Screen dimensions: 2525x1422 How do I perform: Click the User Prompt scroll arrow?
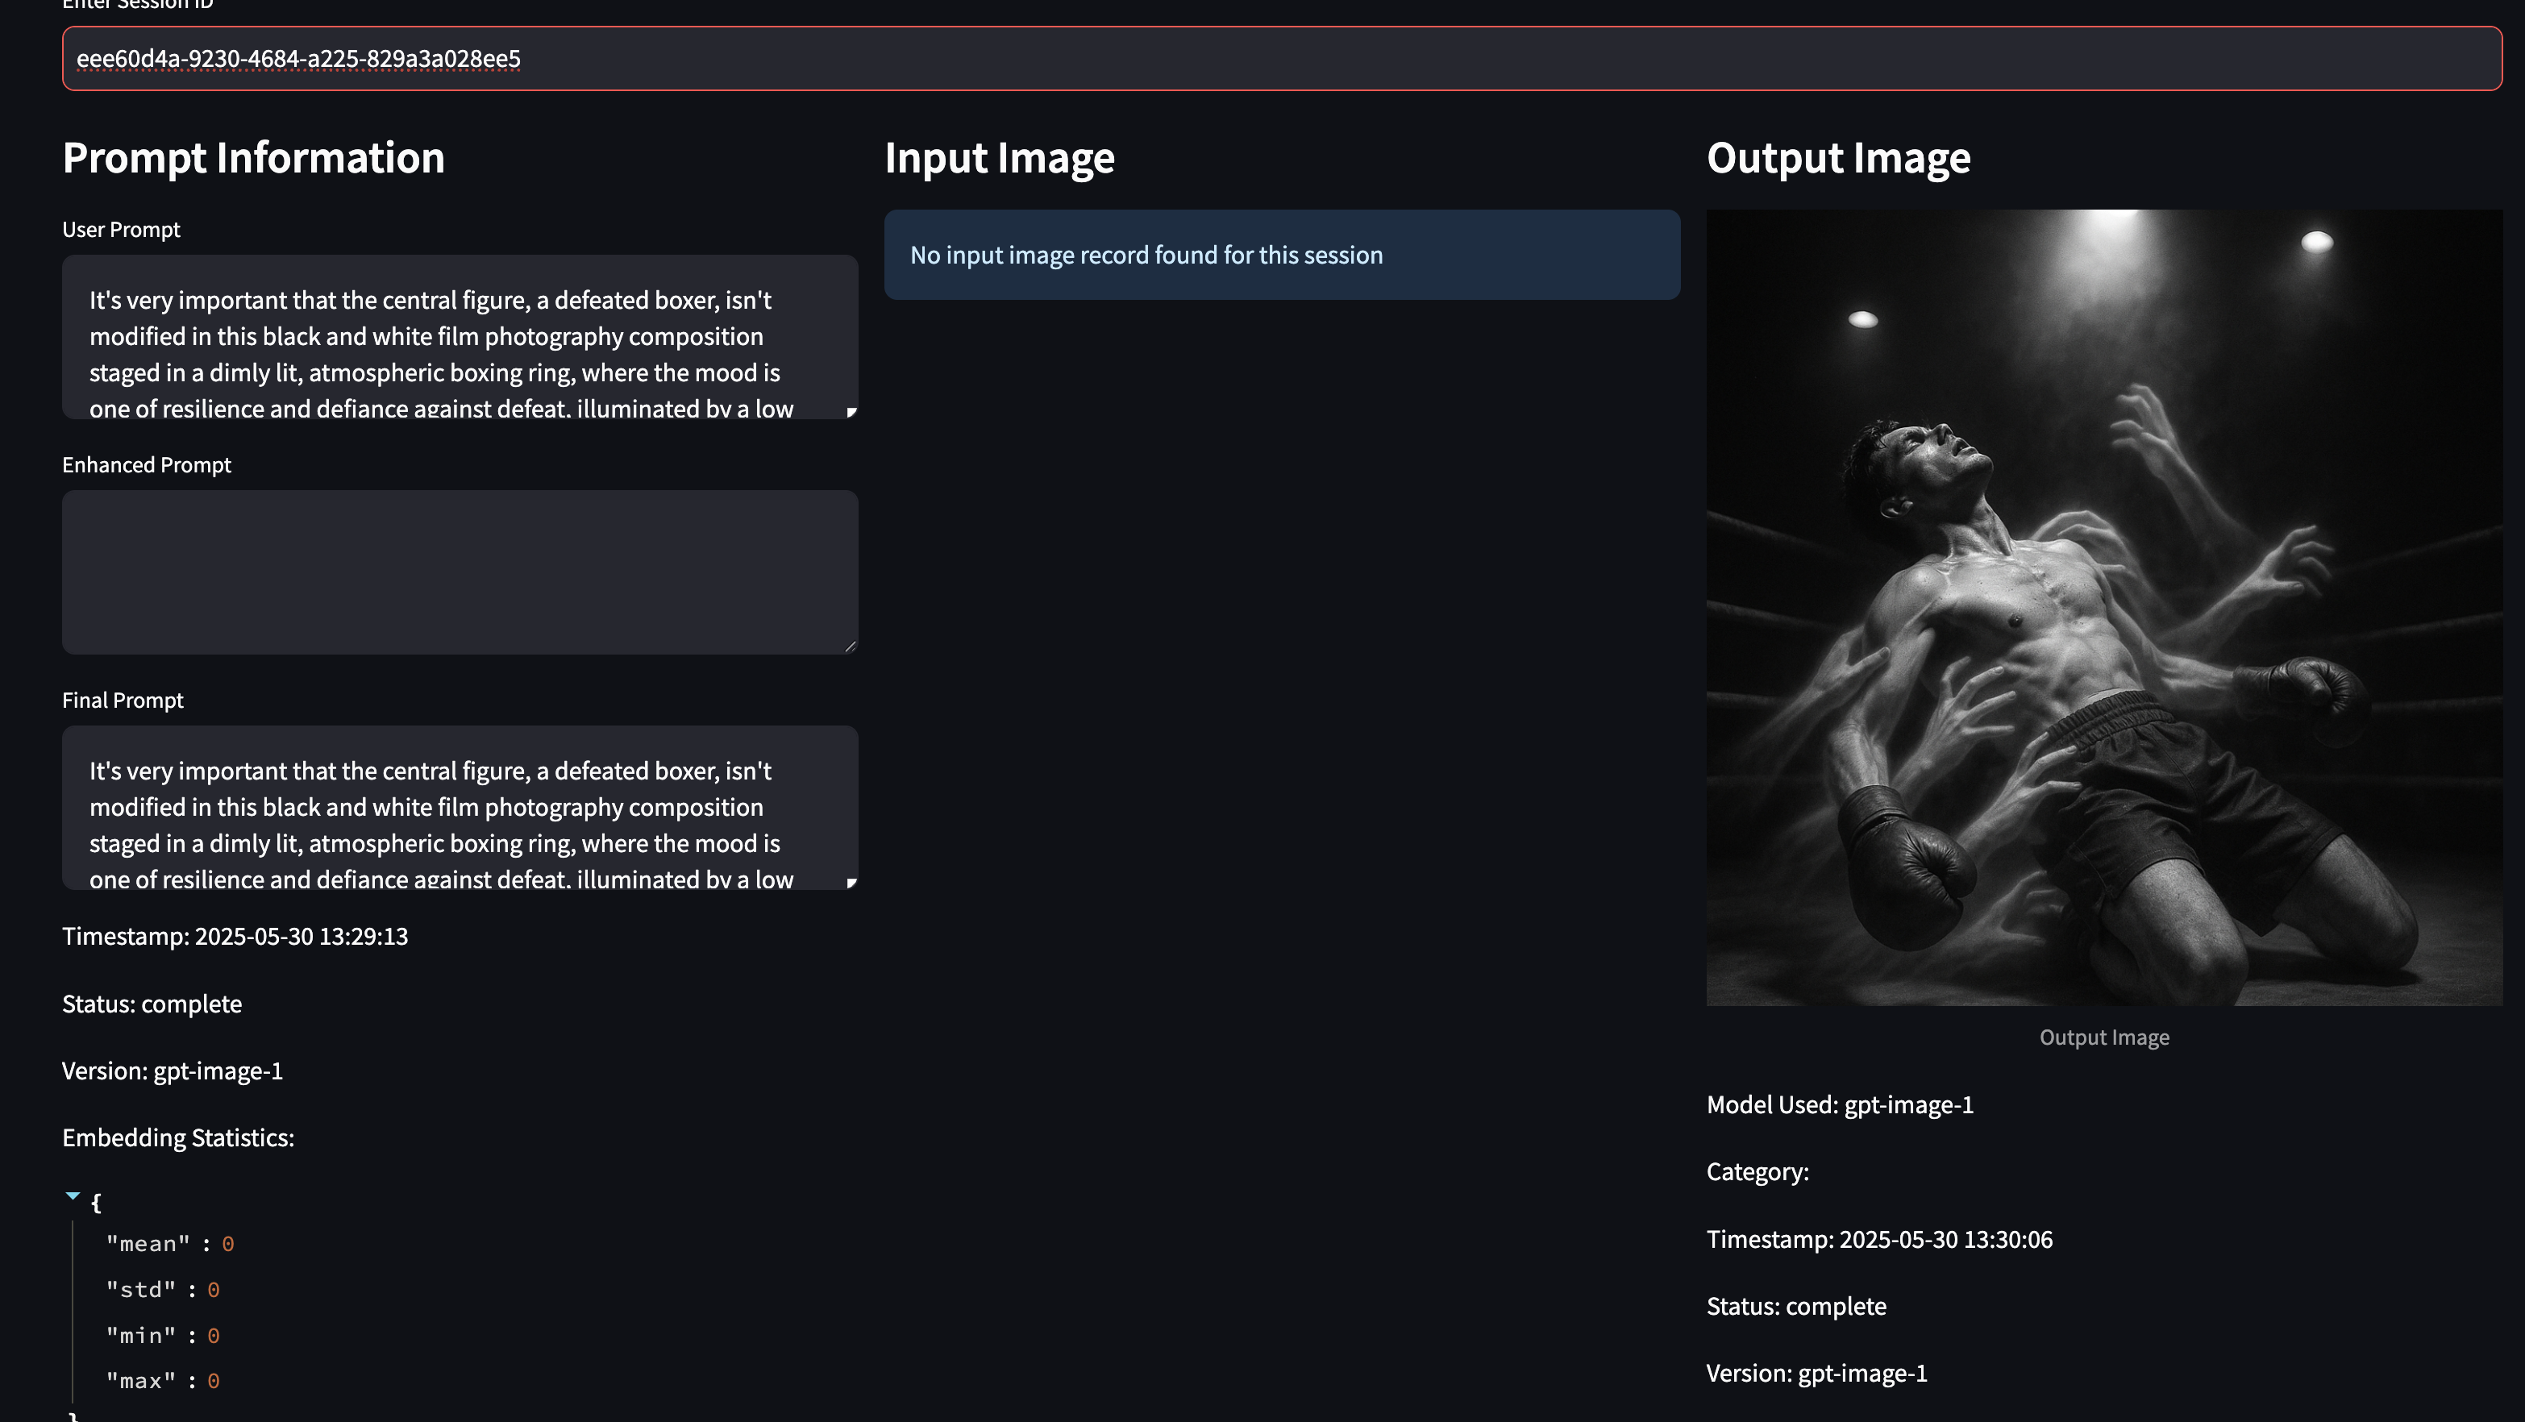coord(851,412)
